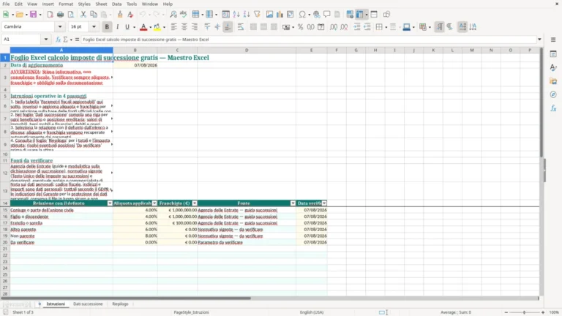Click the Export as PDF icon

point(50,15)
